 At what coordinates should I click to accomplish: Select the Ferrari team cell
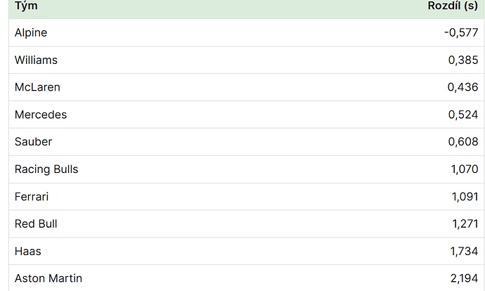pos(32,197)
